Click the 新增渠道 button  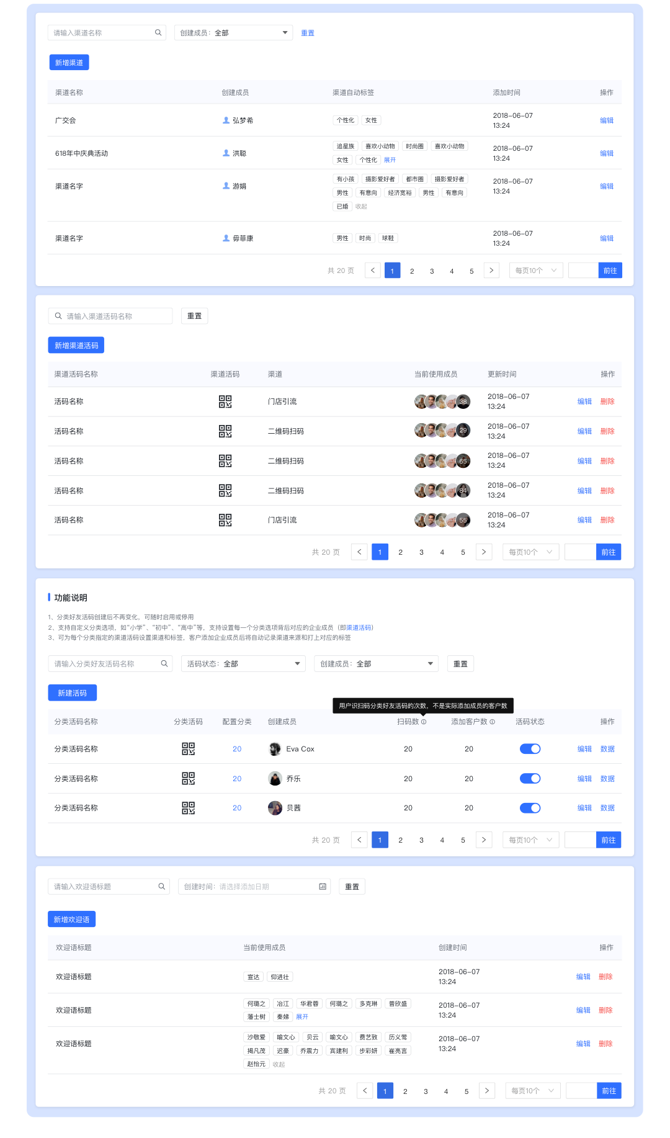tap(69, 63)
